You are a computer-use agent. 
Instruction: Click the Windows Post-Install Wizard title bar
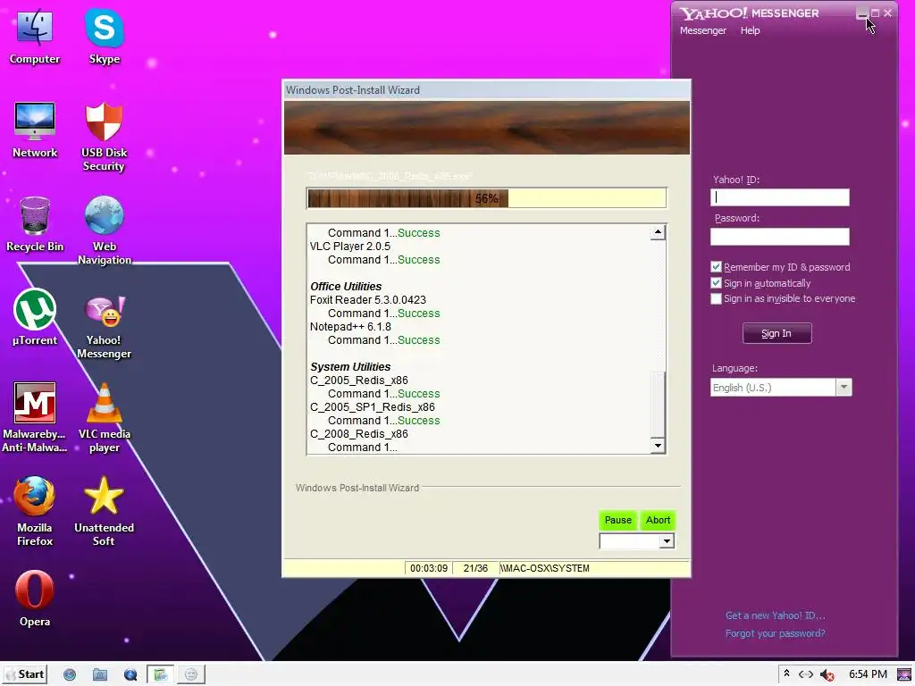(x=486, y=90)
